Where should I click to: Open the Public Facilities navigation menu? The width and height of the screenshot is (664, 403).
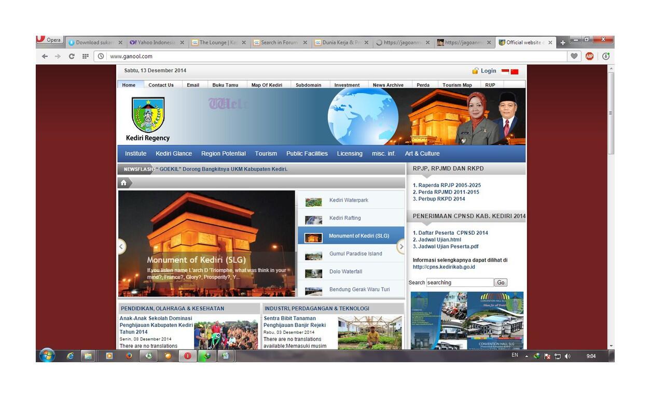coord(307,154)
